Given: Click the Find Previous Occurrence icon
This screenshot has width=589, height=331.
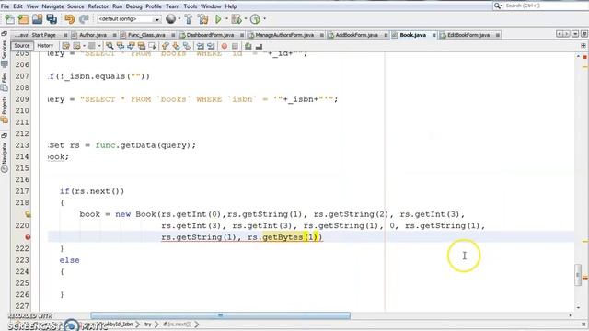Looking at the screenshot, I should [121, 46].
